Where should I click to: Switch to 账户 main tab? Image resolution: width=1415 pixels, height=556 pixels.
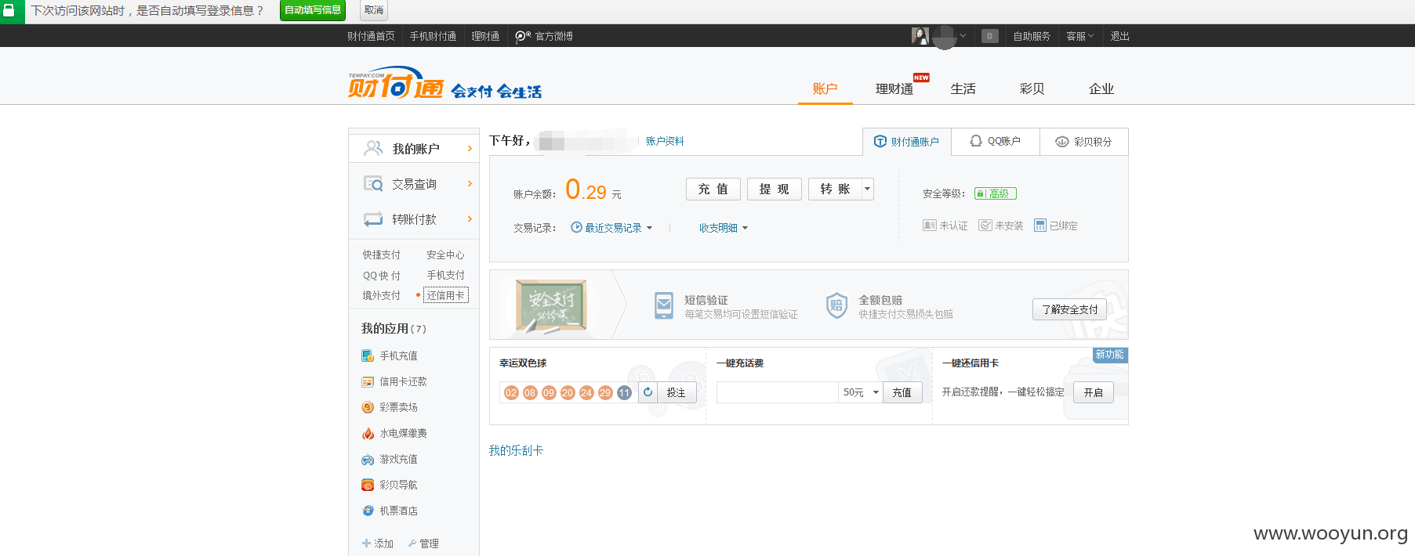click(x=825, y=88)
